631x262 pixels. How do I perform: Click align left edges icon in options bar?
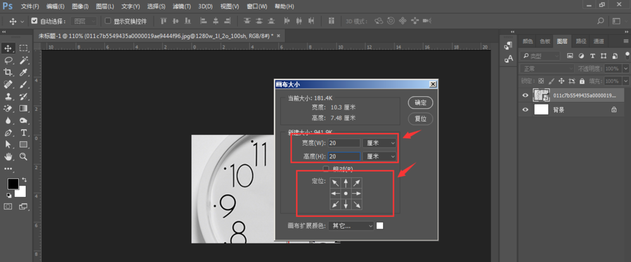pos(203,21)
